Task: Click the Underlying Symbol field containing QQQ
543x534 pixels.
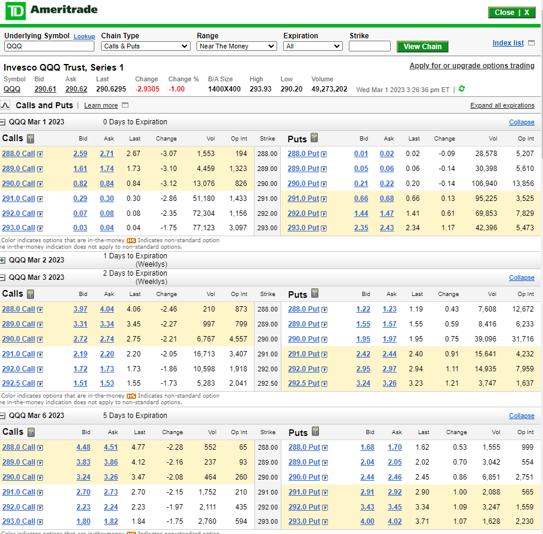Action: (49, 46)
